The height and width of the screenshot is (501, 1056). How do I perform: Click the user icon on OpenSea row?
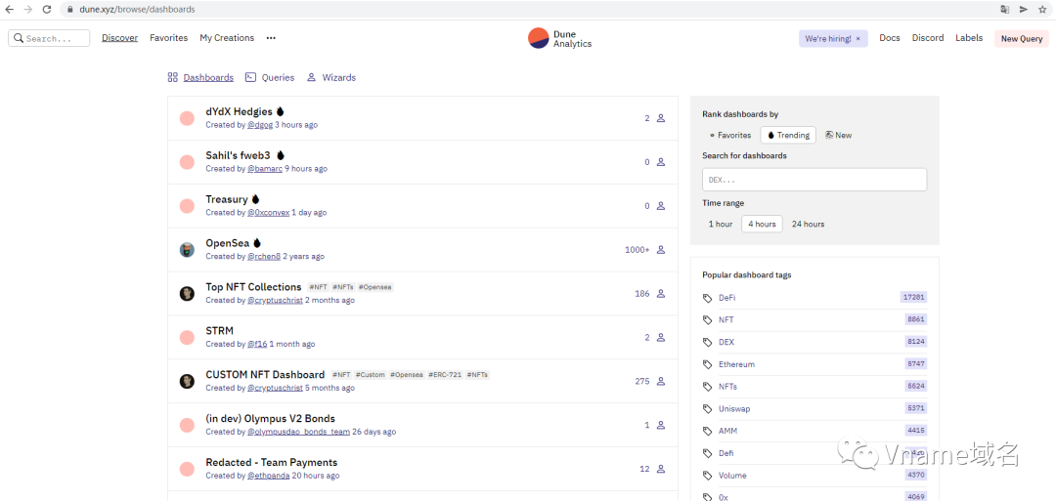tap(661, 249)
